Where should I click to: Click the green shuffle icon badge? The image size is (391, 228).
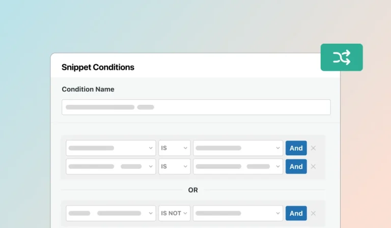(x=342, y=57)
